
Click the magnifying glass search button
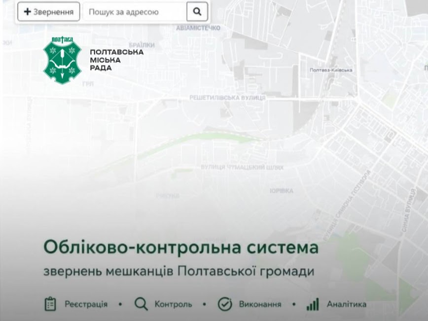pos(197,12)
